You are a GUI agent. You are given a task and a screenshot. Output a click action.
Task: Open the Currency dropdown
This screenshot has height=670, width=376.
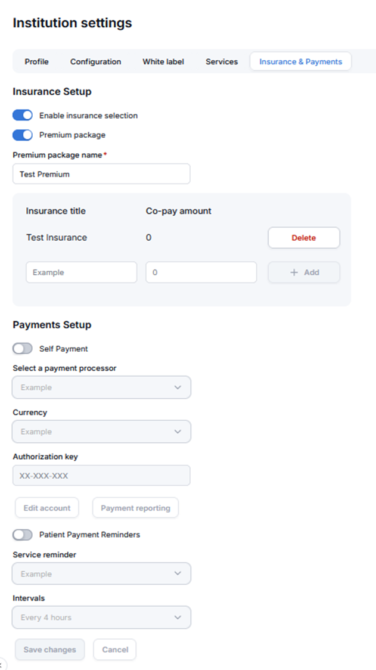tap(101, 432)
